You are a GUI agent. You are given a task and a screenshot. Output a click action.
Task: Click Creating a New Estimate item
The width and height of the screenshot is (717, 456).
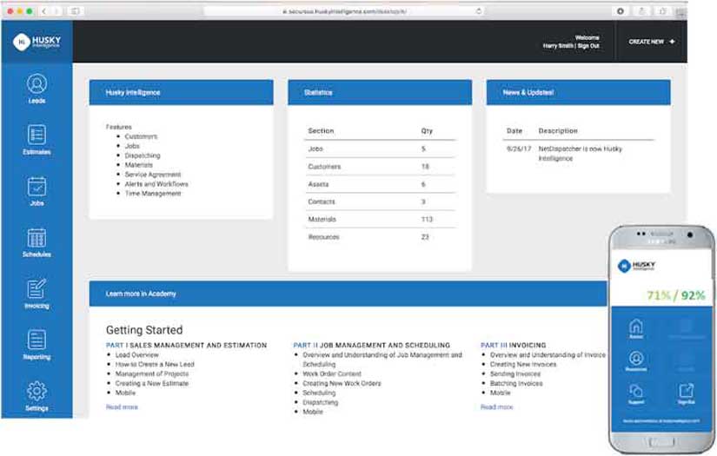coord(152,383)
